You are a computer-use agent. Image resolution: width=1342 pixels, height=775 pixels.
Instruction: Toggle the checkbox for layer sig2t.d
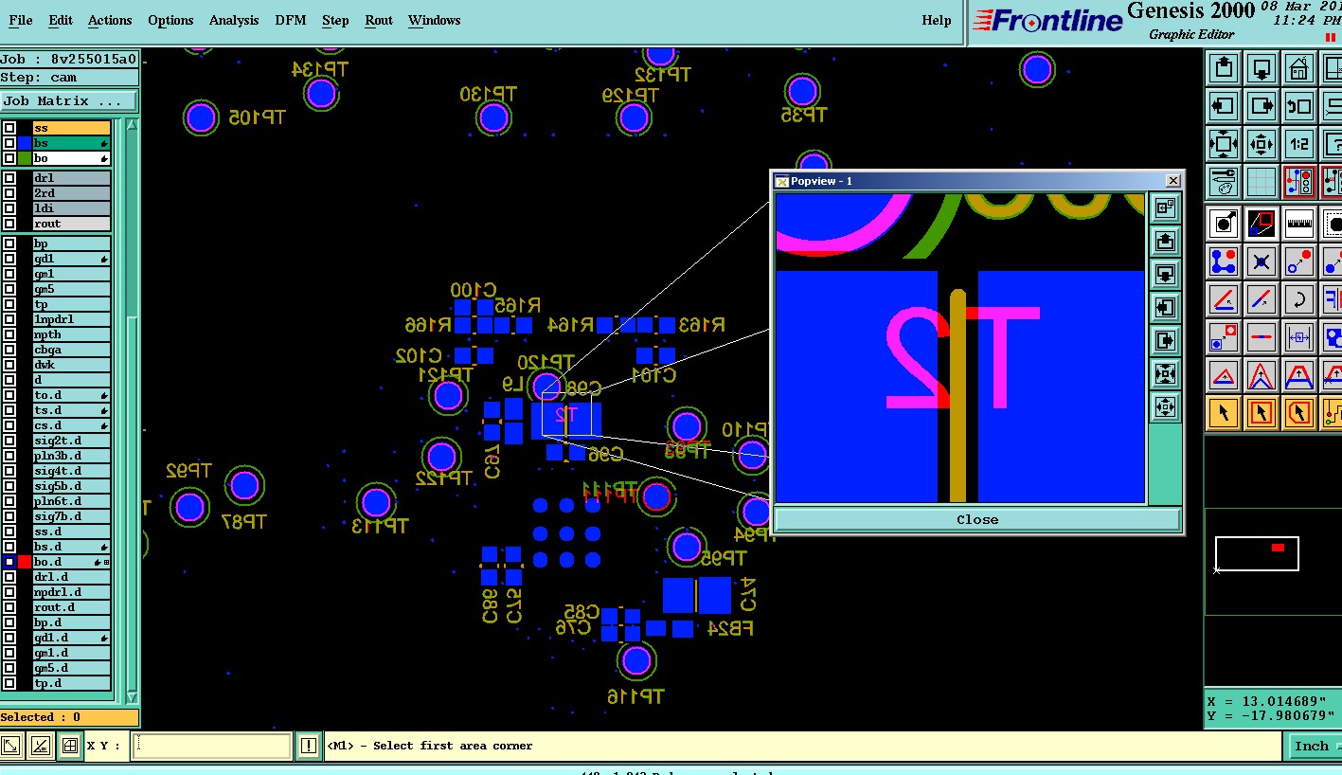(9, 441)
